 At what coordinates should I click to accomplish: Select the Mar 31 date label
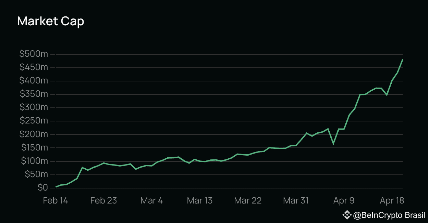click(296, 201)
